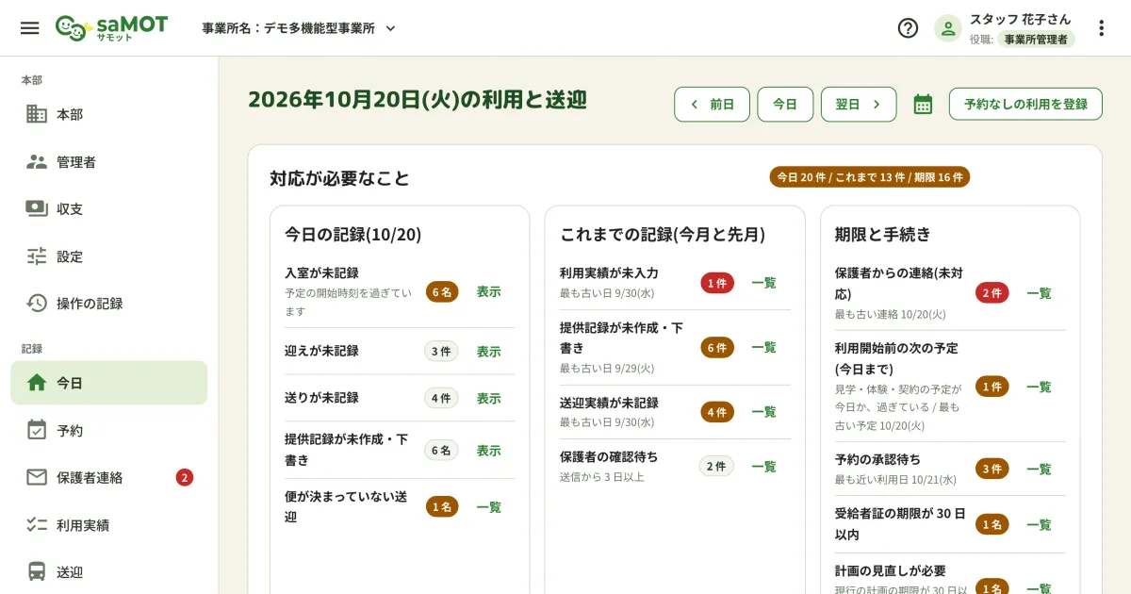The image size is (1131, 594).
Task: Open the hamburger navigation menu
Action: coord(30,27)
